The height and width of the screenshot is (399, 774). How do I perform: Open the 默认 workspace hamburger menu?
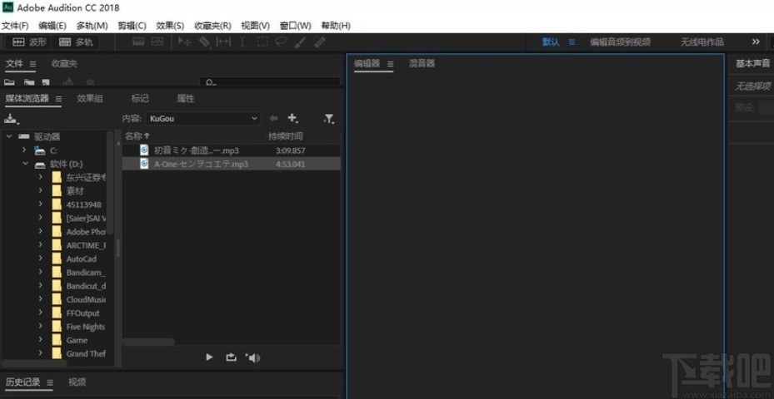pyautogui.click(x=572, y=42)
